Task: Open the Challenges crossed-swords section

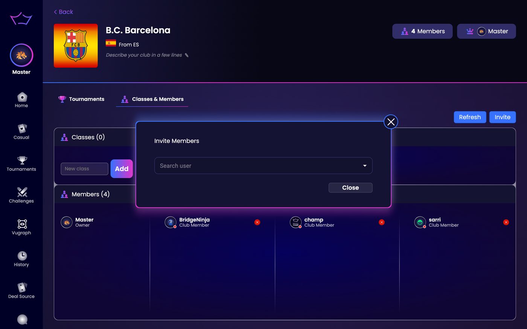Action: (x=21, y=196)
